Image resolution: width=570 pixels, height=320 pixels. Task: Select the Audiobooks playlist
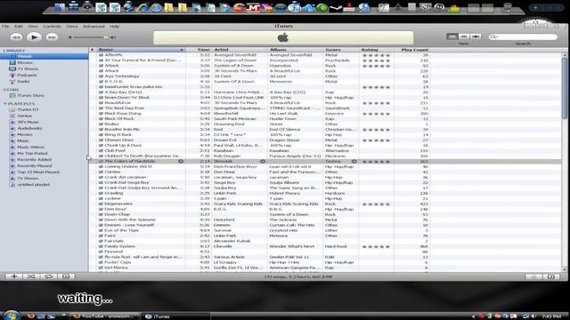coord(29,128)
